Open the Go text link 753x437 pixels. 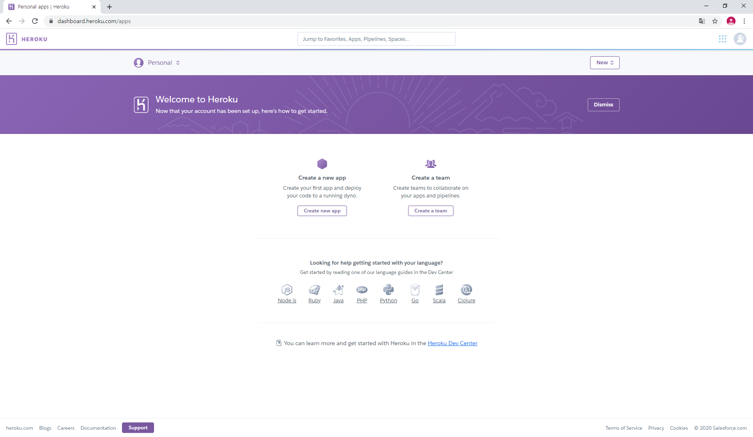coord(415,301)
